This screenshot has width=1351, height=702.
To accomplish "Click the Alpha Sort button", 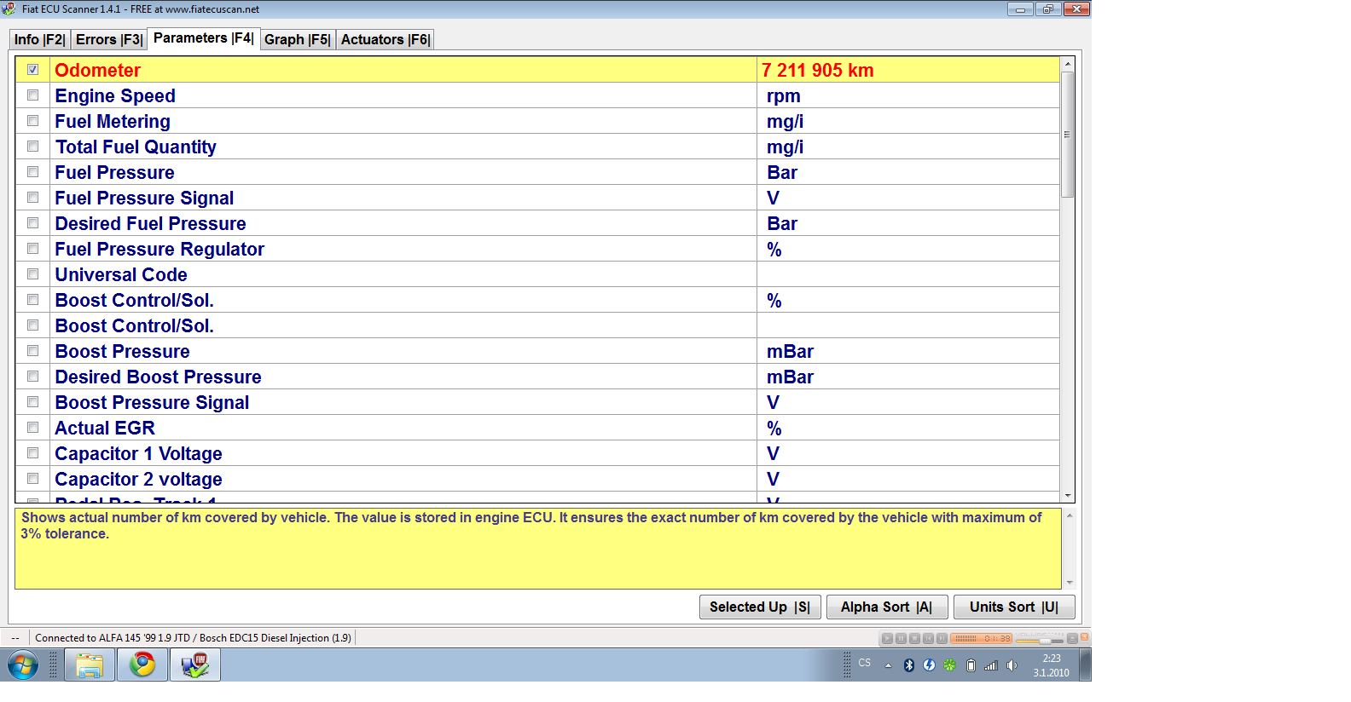I will (x=886, y=607).
